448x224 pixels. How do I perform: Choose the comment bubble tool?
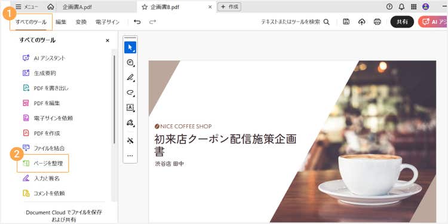130,63
